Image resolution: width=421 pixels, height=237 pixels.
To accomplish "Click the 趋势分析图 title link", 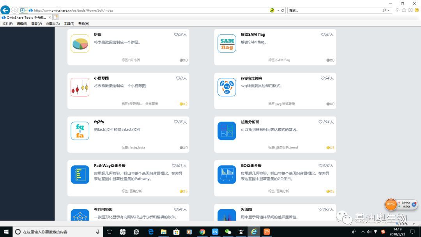I will [250, 122].
